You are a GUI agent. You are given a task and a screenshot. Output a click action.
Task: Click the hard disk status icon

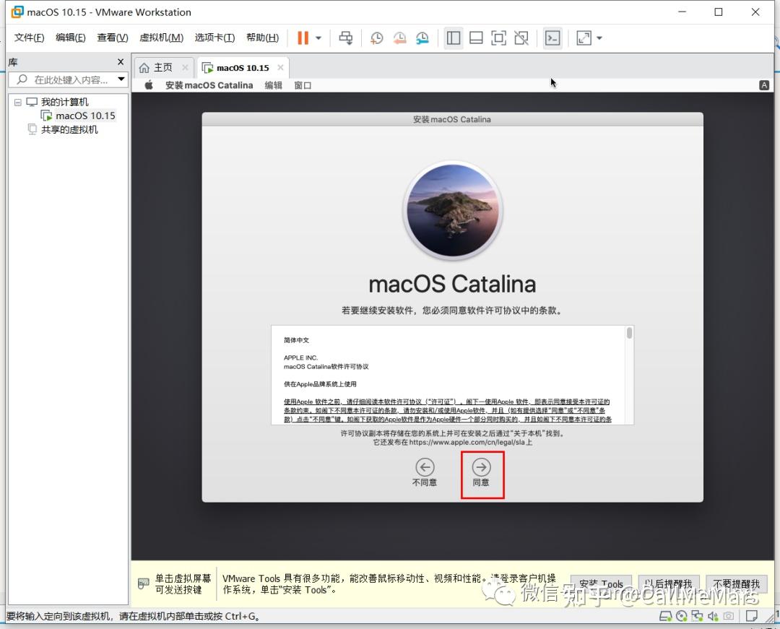[x=665, y=617]
